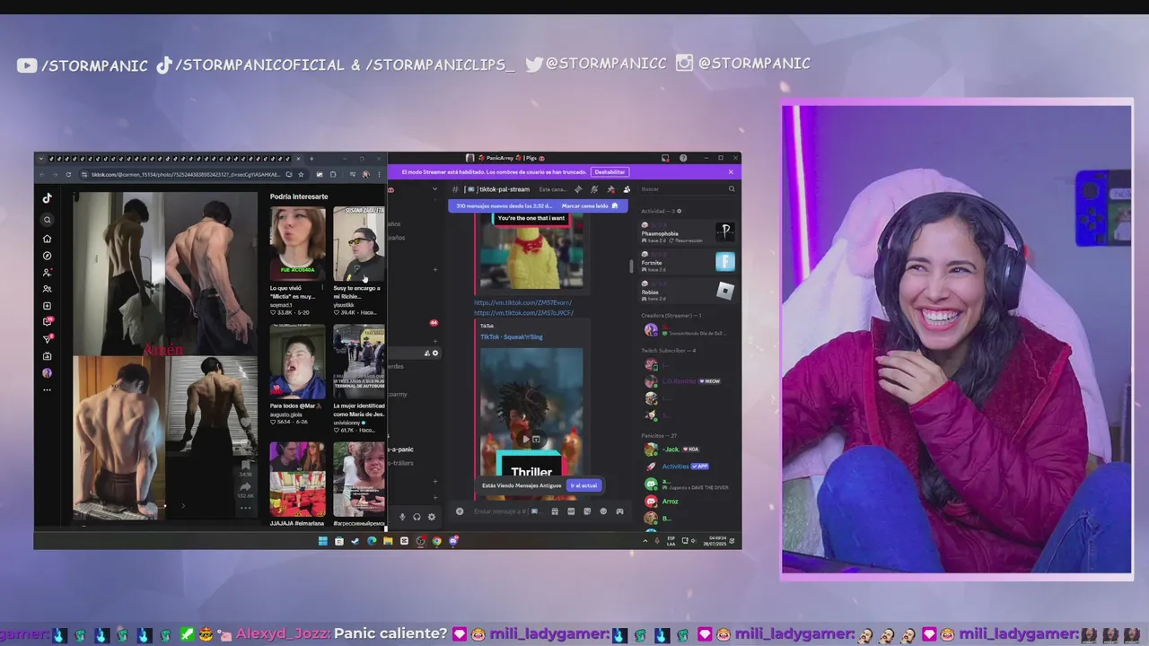Expand PanicArmy server dropdown chevron
This screenshot has height=646, width=1149.
(434, 189)
